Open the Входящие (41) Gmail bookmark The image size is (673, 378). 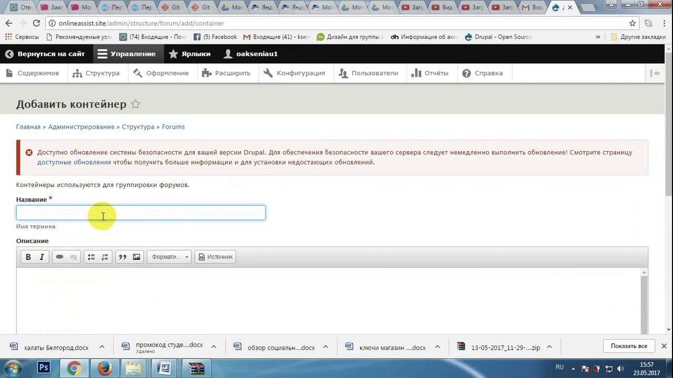pyautogui.click(x=277, y=37)
